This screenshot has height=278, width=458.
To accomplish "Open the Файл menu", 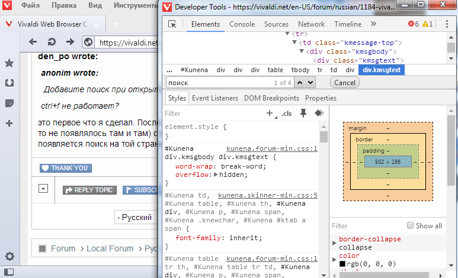I will [30, 5].
